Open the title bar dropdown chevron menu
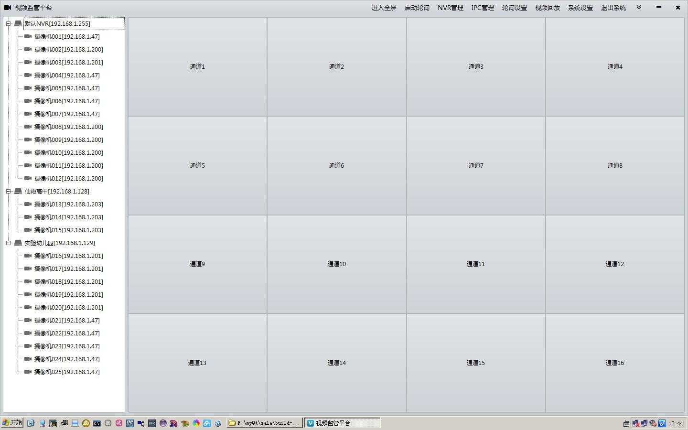 pos(639,8)
